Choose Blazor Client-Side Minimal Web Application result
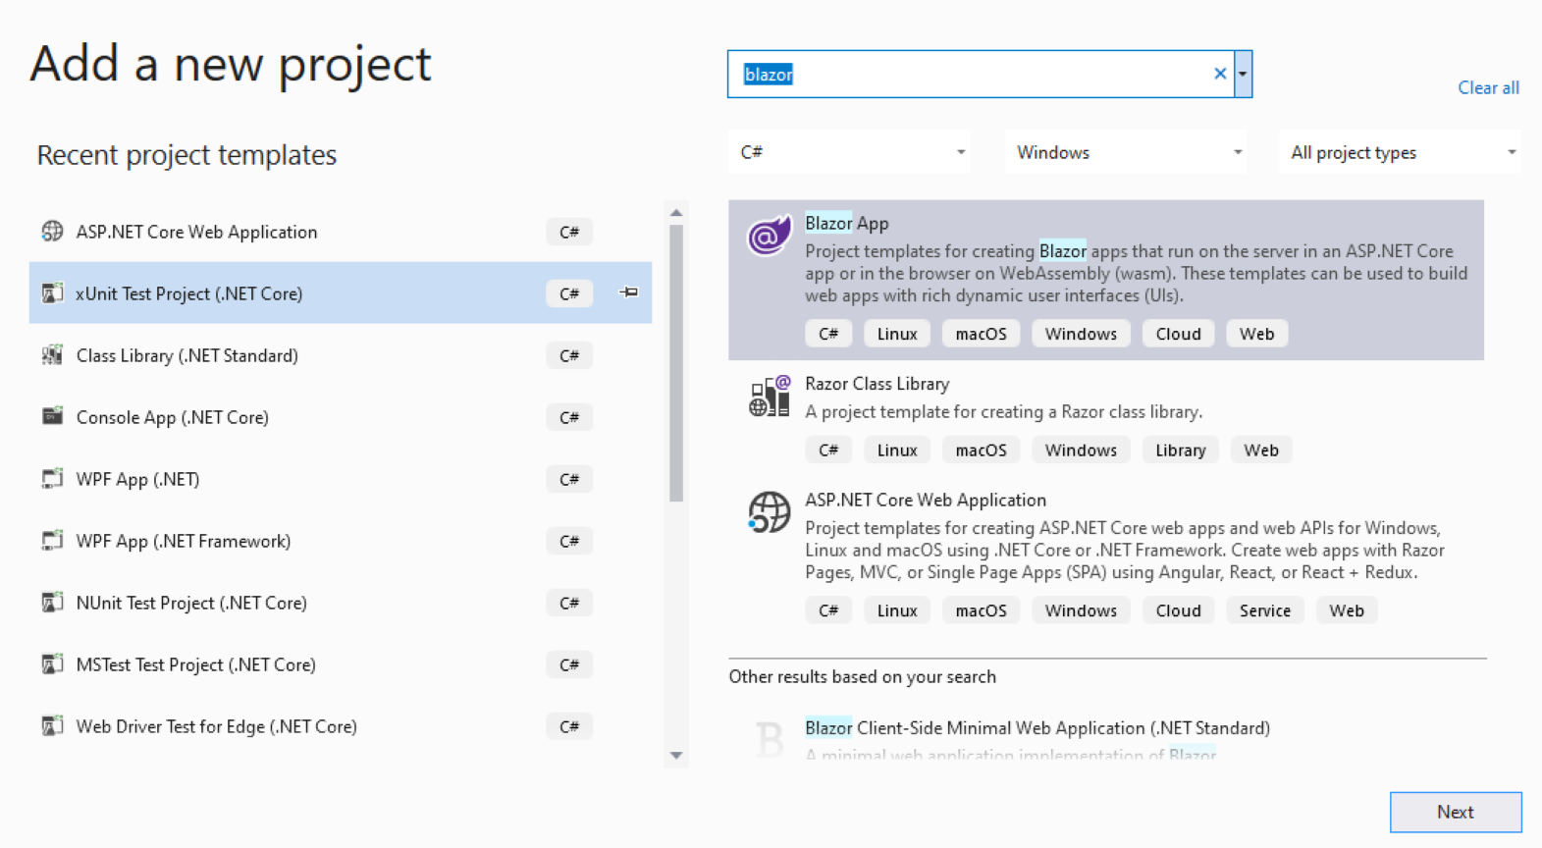 point(1037,728)
